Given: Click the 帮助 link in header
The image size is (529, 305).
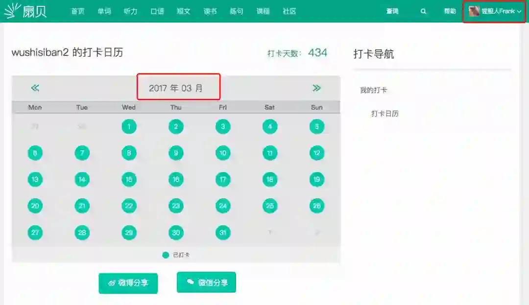Looking at the screenshot, I should [x=450, y=11].
